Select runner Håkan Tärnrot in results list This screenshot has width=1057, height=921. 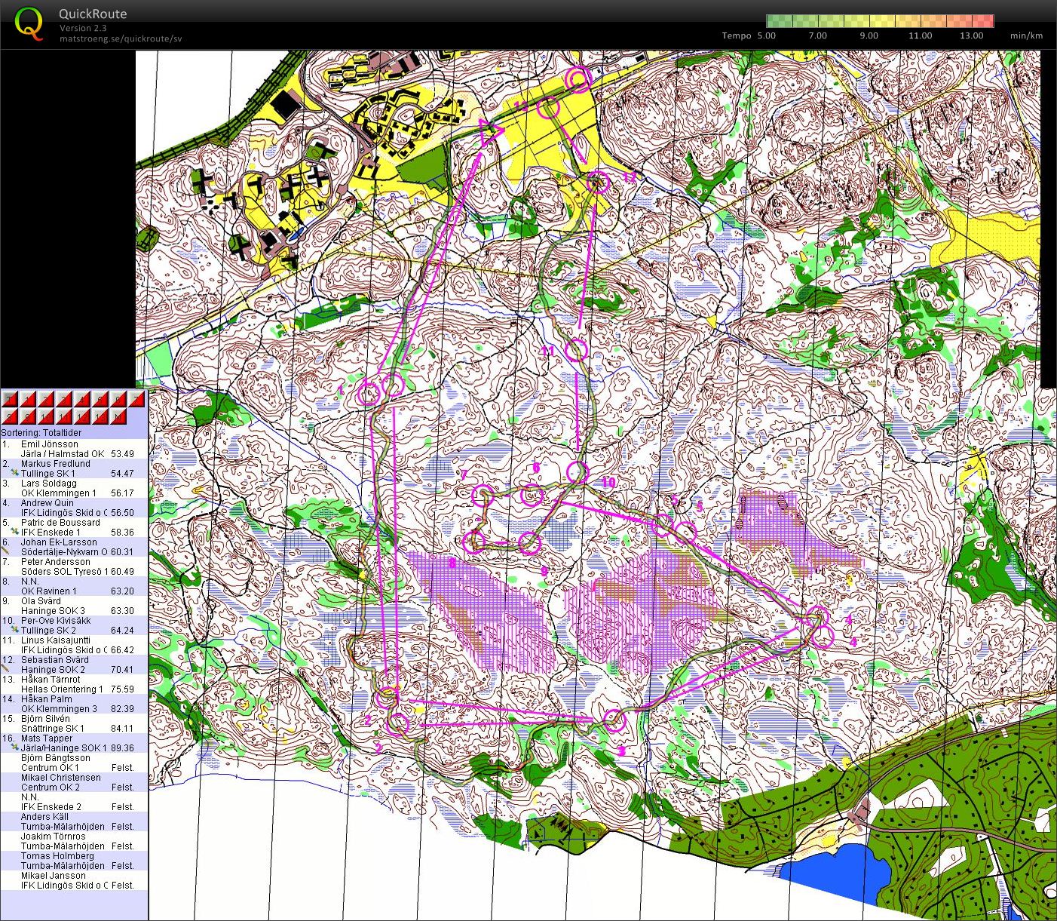click(x=51, y=680)
